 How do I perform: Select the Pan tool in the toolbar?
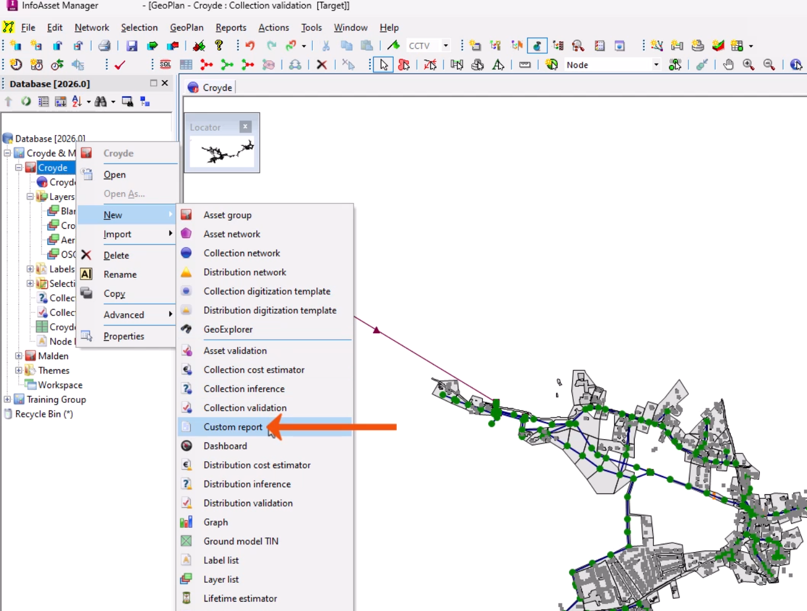(728, 65)
